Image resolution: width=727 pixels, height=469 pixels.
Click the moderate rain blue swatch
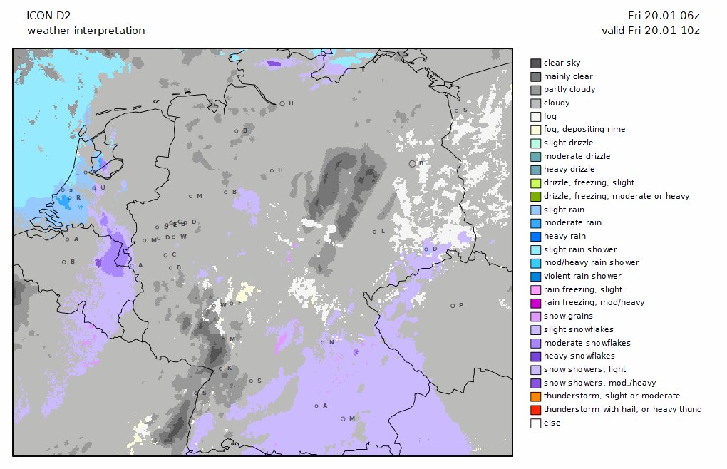(x=535, y=223)
